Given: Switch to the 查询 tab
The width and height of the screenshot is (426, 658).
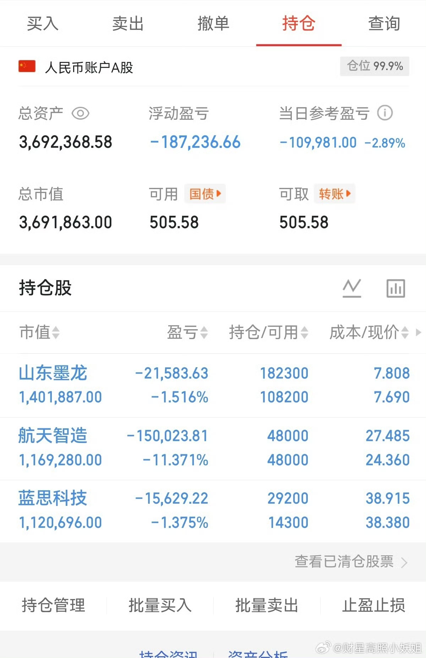Looking at the screenshot, I should [x=384, y=24].
